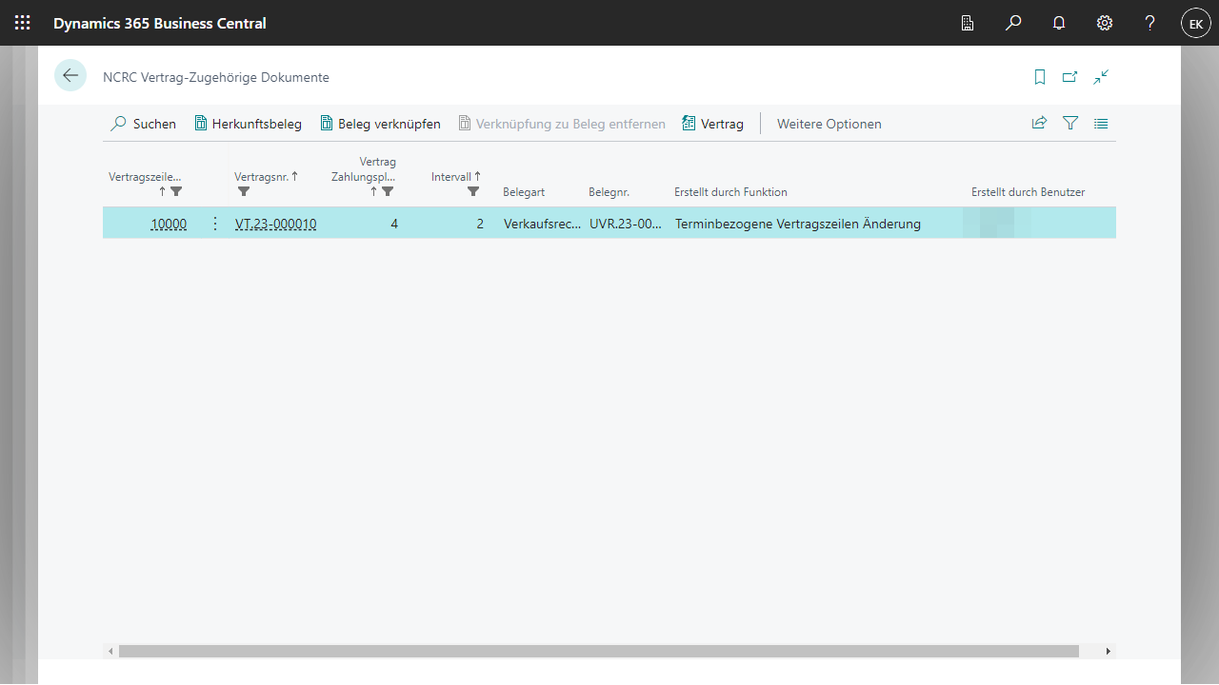Collapse the page with shrink arrows icon
This screenshot has width=1219, height=685.
[x=1101, y=77]
